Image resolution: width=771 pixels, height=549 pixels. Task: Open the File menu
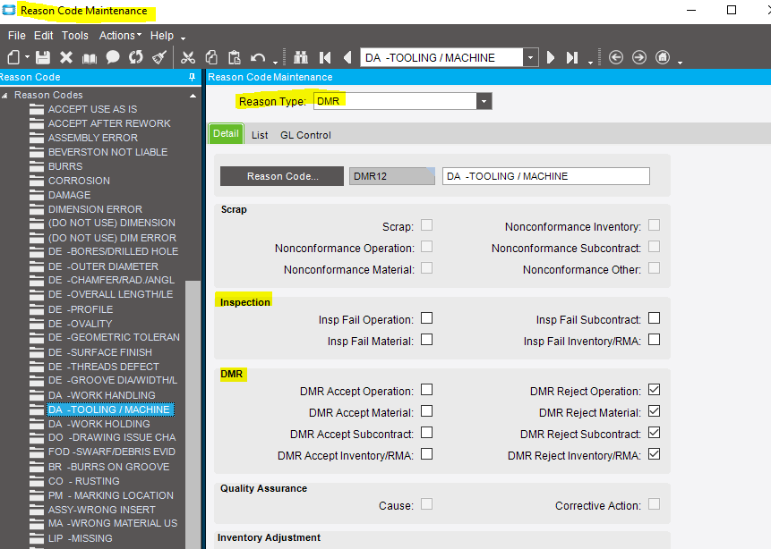(17, 36)
